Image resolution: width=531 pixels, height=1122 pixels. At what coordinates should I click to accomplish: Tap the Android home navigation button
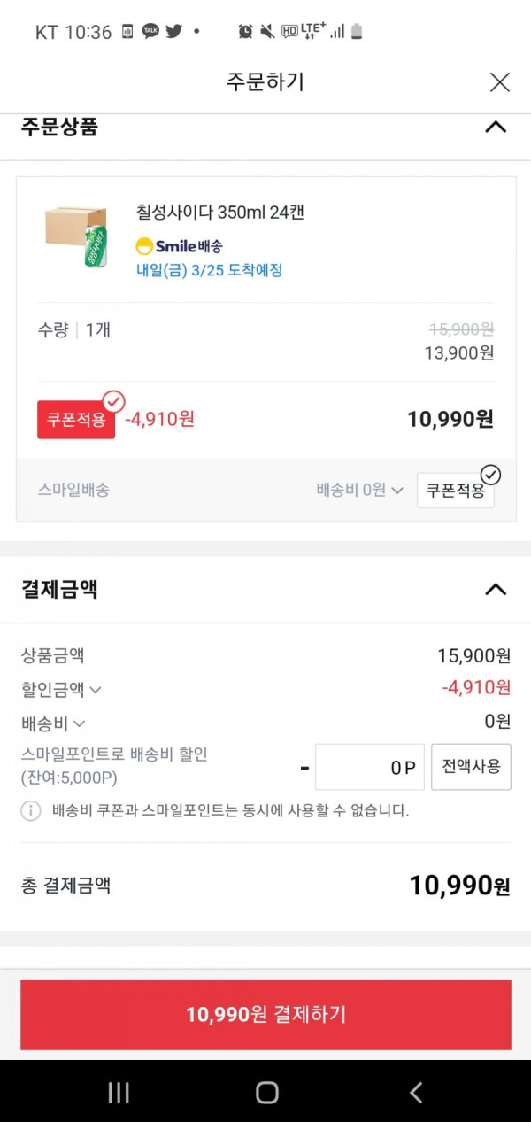point(266,1092)
